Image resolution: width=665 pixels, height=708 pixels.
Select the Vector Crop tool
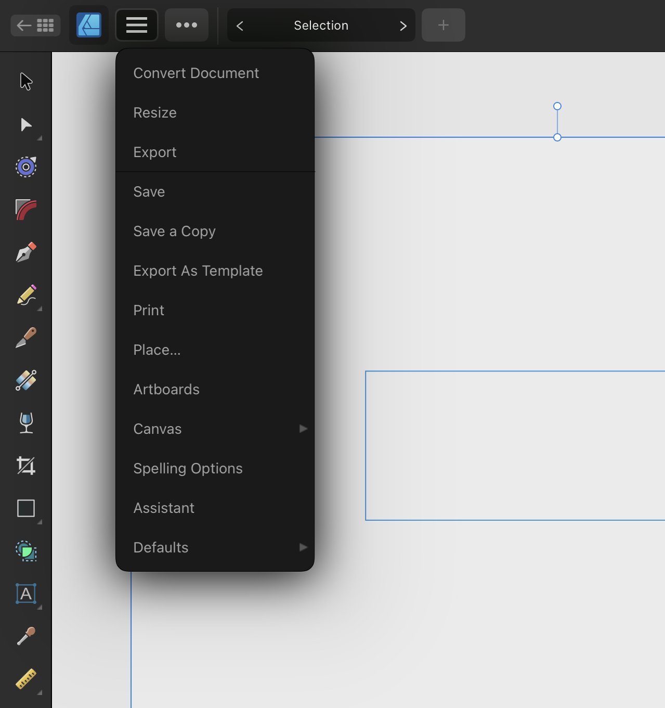26,466
